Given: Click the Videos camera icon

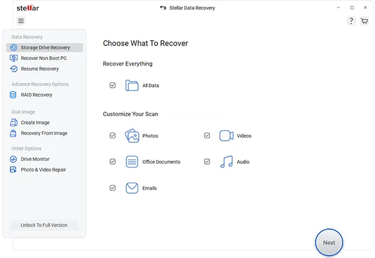Looking at the screenshot, I should point(226,136).
